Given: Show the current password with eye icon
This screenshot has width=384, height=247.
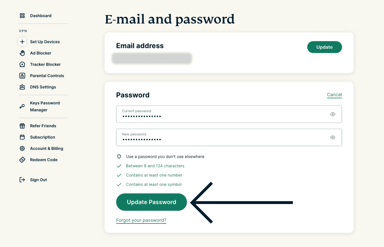Looking at the screenshot, I should click(x=332, y=114).
